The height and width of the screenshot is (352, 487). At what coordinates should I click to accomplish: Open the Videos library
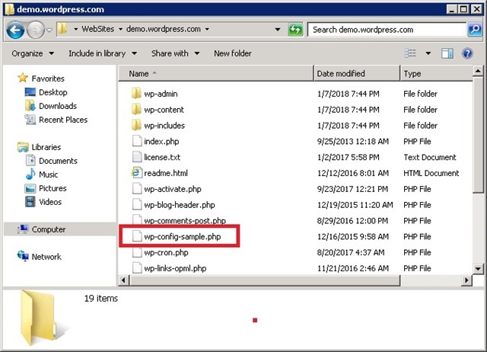43,202
